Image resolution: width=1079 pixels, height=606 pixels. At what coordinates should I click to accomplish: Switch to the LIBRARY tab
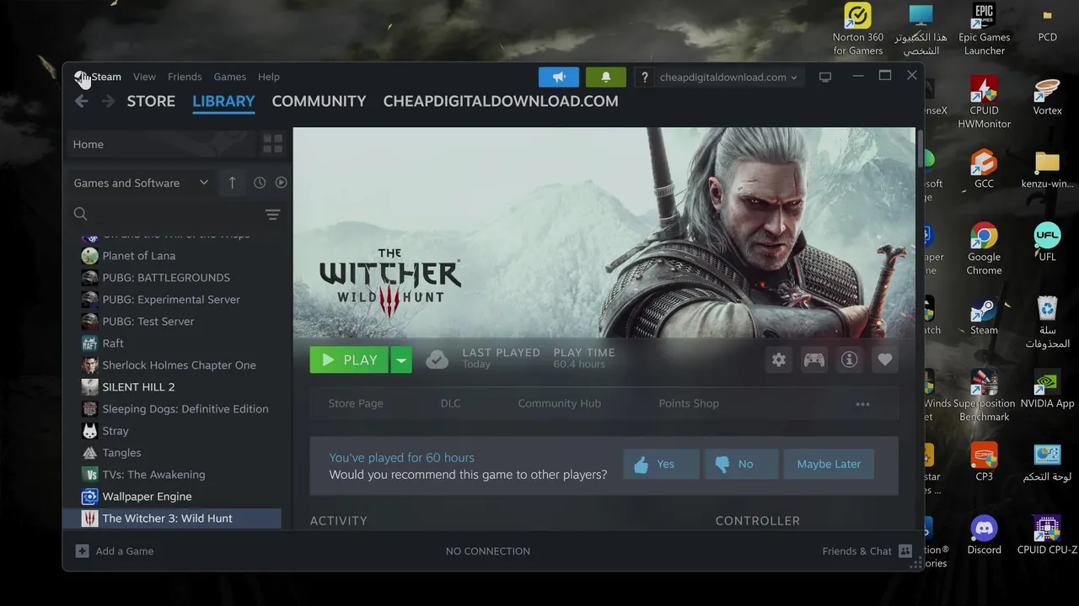tap(223, 101)
